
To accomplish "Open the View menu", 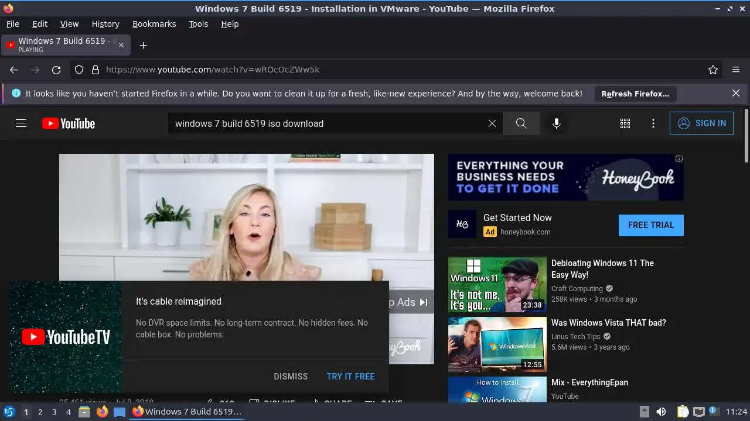I will coord(69,24).
